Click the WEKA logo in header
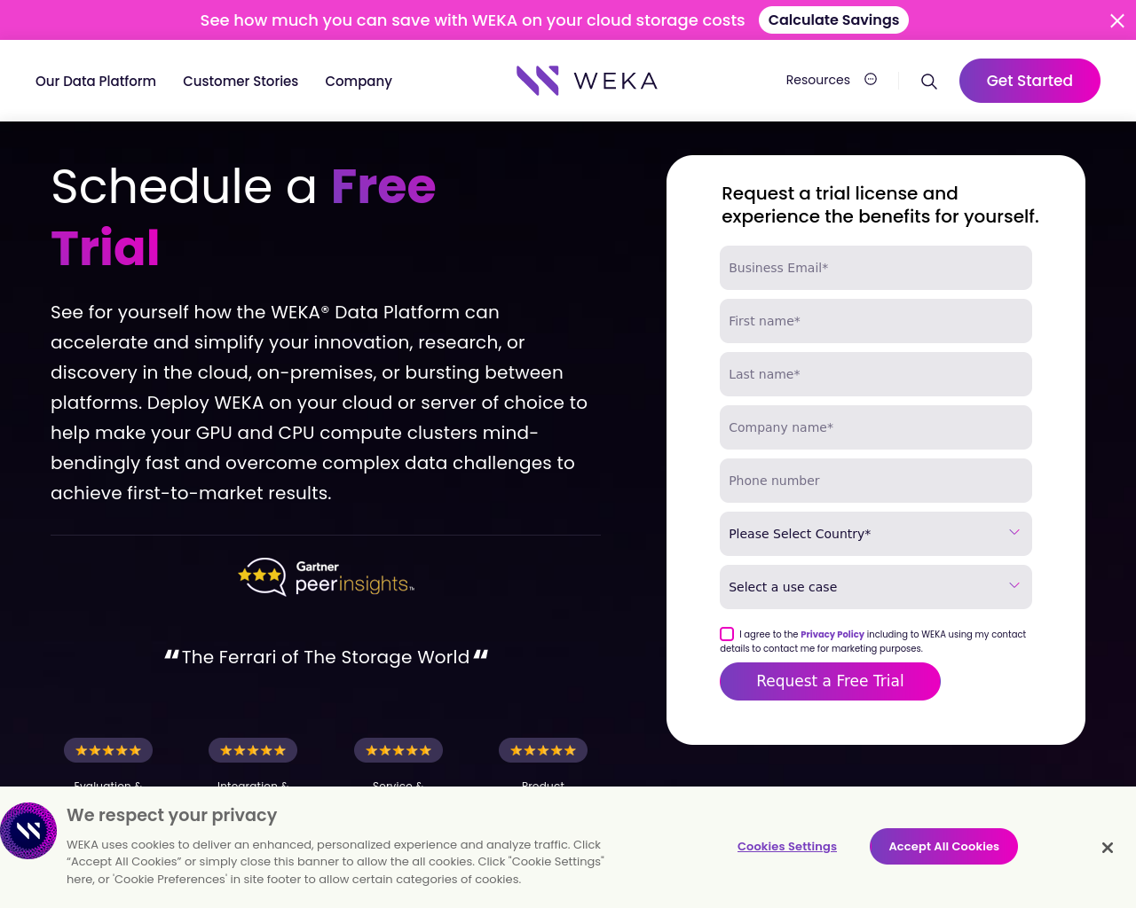 pyautogui.click(x=587, y=81)
